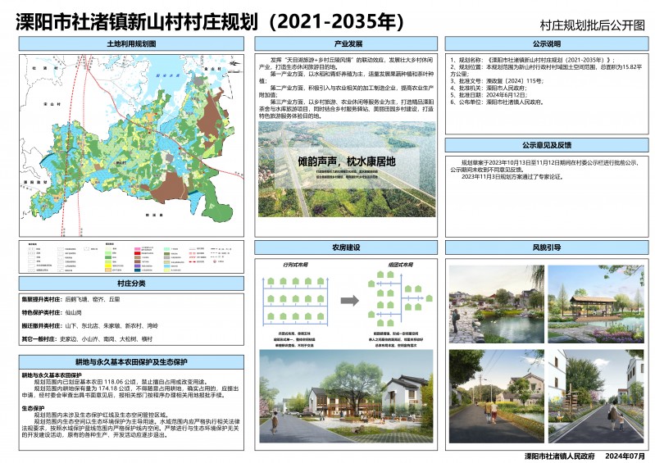
Task: Click the subheading 耕地与永久基本农田保护
Action: (x=52, y=375)
